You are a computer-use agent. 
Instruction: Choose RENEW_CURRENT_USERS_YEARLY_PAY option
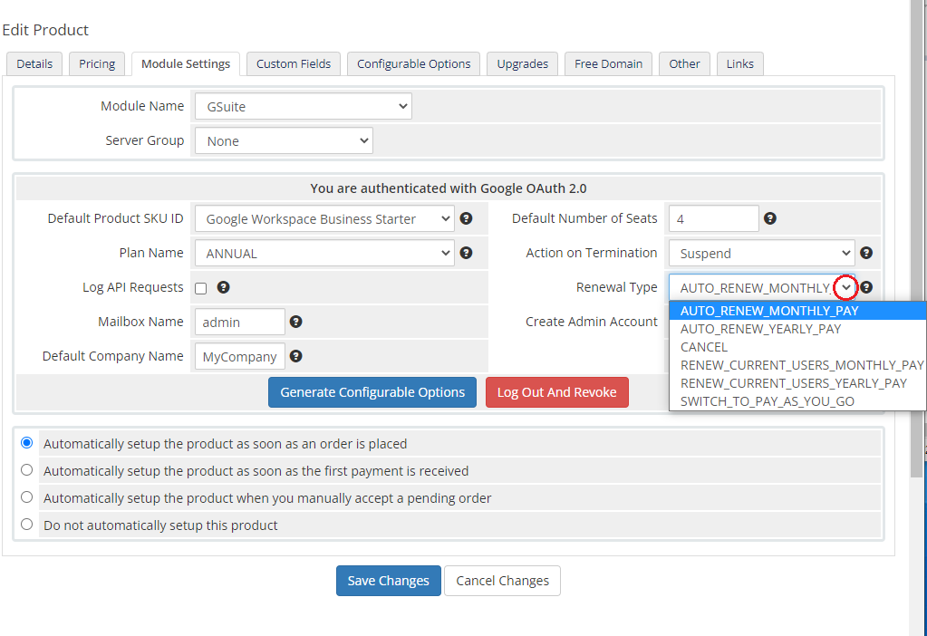click(797, 383)
